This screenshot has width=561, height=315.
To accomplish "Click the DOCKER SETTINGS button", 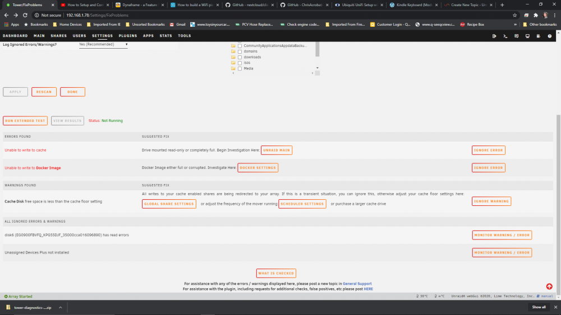I will (x=258, y=168).
